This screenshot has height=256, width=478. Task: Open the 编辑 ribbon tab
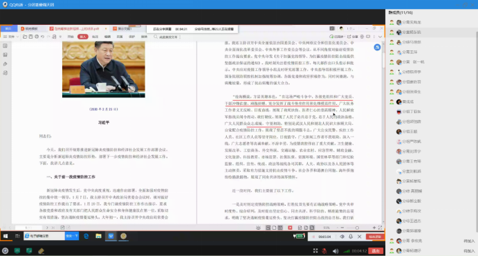pos(107,37)
